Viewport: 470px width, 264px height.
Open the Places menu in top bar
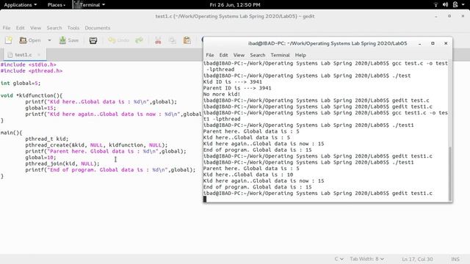tap(57, 5)
